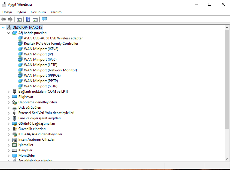The width and height of the screenshot is (230, 170).
Task: Expand Evrensel Seri Veri Yolu denetleyicileri
Action: [9, 113]
